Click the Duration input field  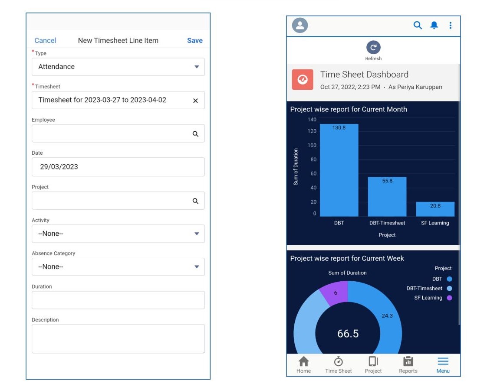click(118, 300)
